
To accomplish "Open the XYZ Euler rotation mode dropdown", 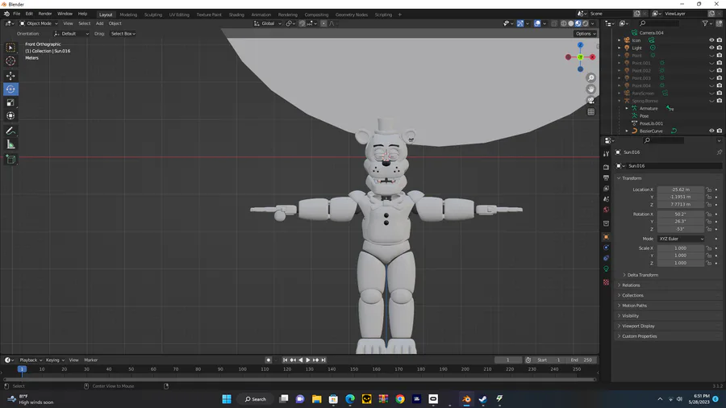I will click(x=680, y=239).
